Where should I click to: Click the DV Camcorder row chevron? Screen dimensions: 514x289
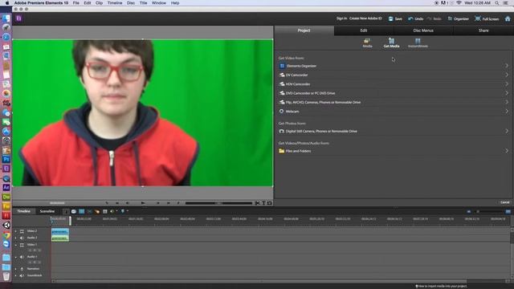point(507,75)
